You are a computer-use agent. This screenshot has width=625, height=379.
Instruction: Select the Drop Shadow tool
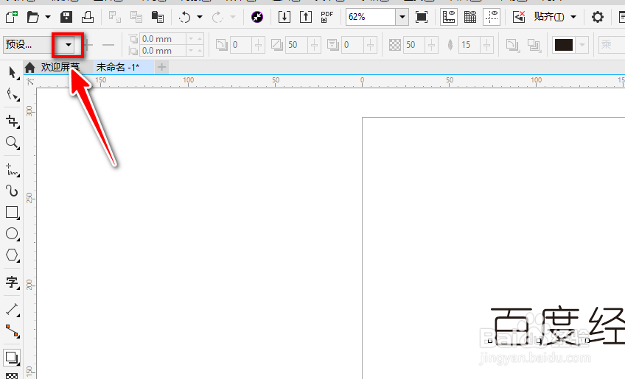coord(13,358)
